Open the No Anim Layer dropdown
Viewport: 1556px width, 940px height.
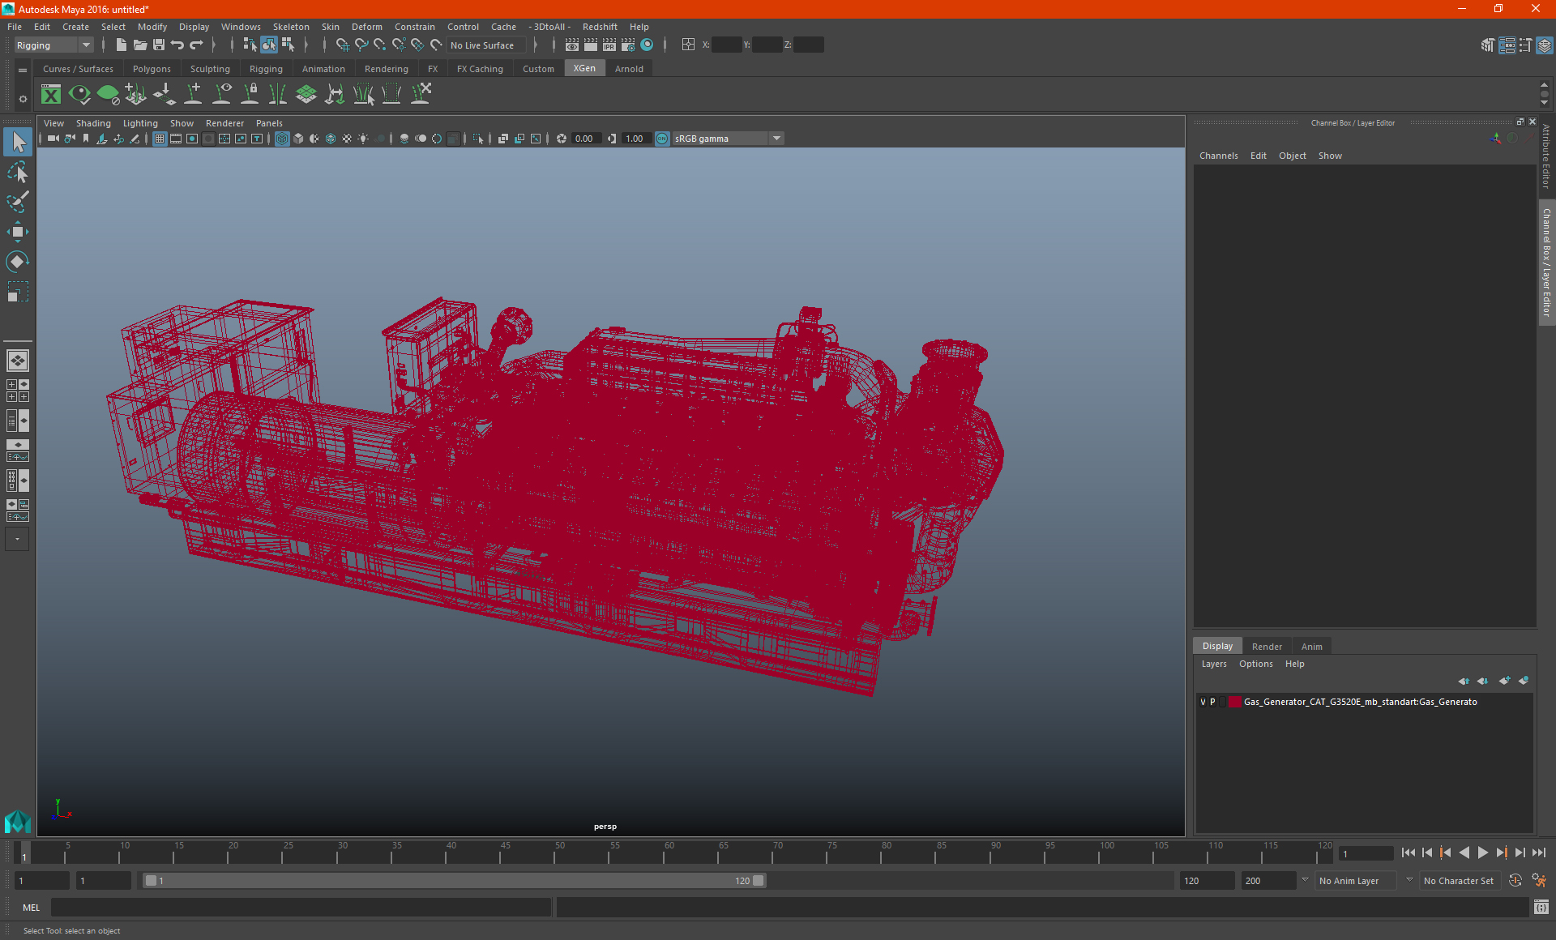tap(1355, 881)
